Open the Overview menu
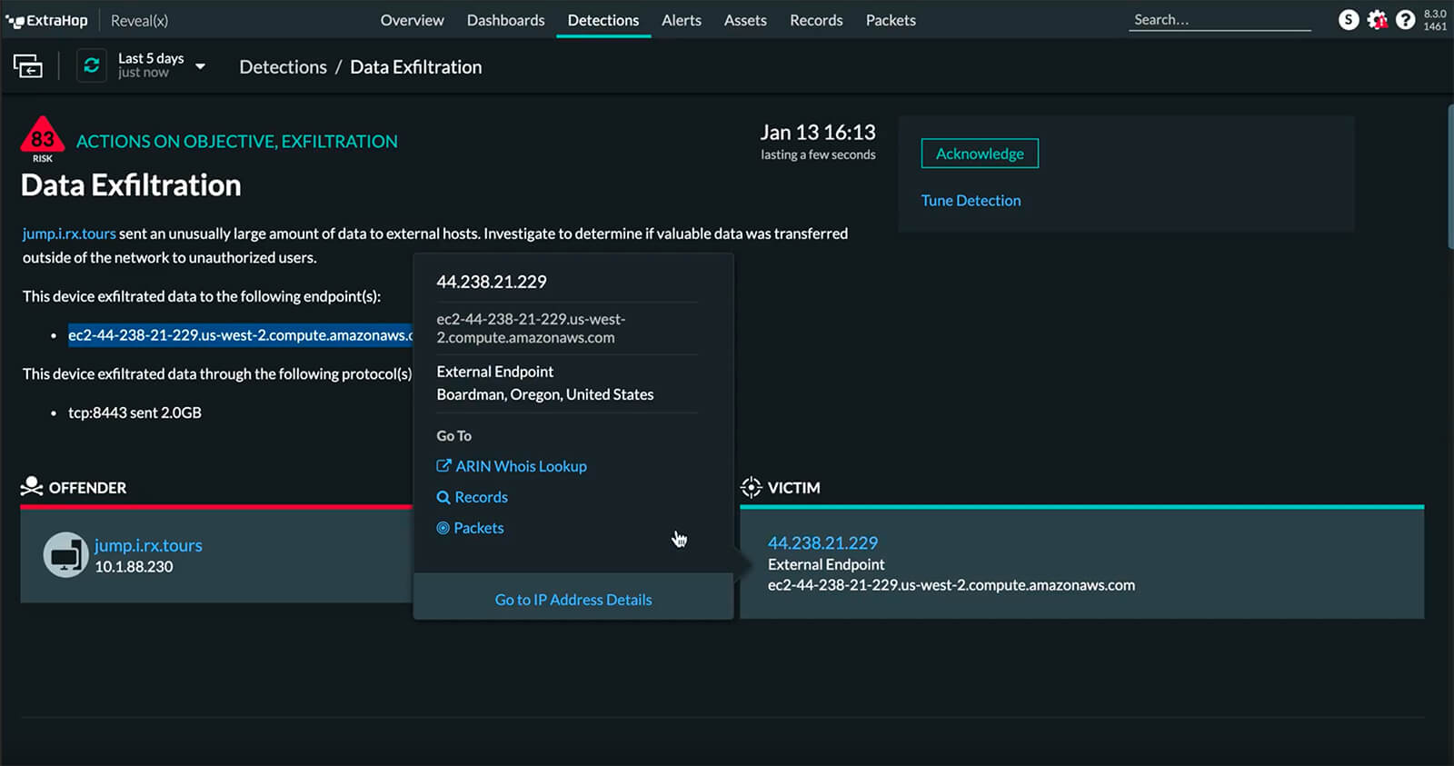Viewport: 1454px width, 766px height. tap(412, 20)
